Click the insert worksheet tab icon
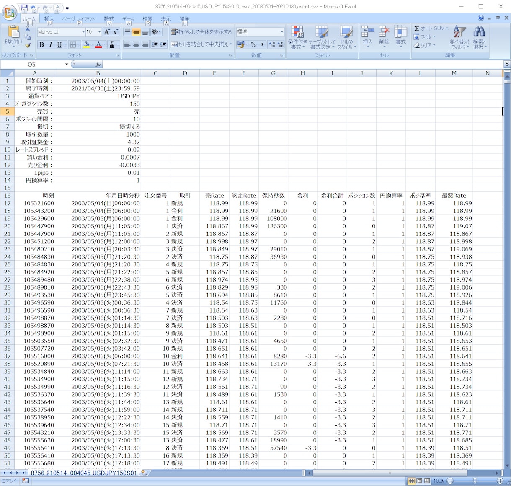 [145, 473]
